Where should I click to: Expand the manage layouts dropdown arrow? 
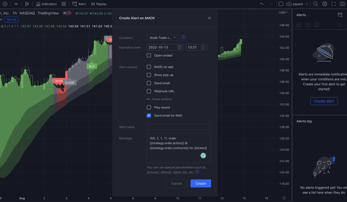[x=307, y=4]
